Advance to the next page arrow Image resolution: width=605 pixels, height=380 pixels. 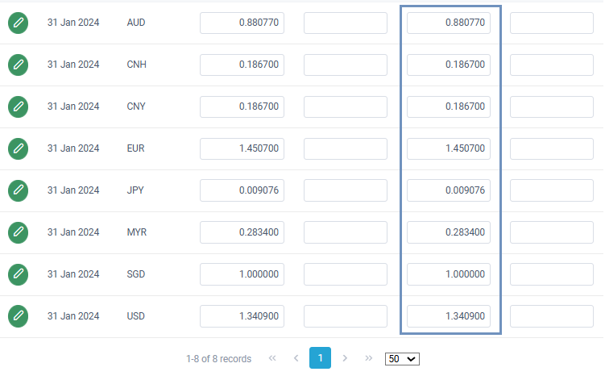coord(345,358)
